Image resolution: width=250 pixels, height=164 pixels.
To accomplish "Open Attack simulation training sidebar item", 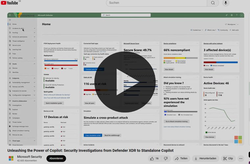I will coord(21,131).
